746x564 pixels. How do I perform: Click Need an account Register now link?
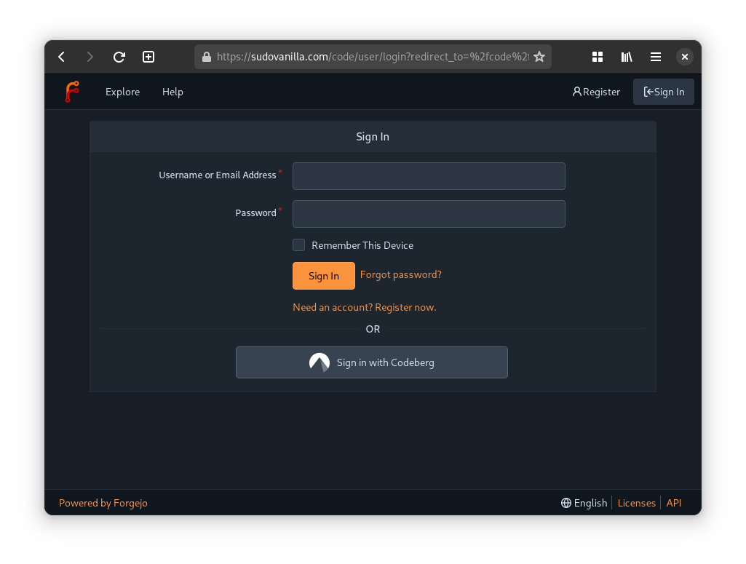pos(364,307)
